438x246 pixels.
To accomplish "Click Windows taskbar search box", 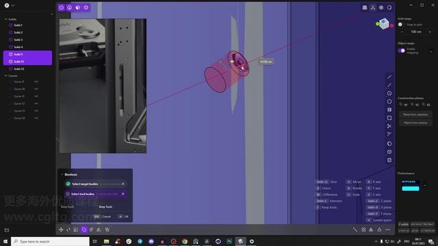I will 50,241.
